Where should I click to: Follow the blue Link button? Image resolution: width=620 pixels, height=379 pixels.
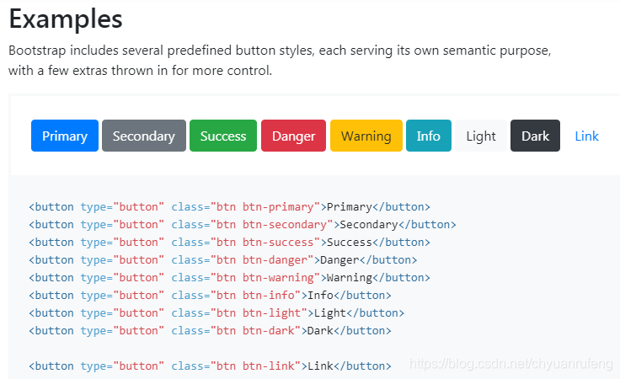586,136
